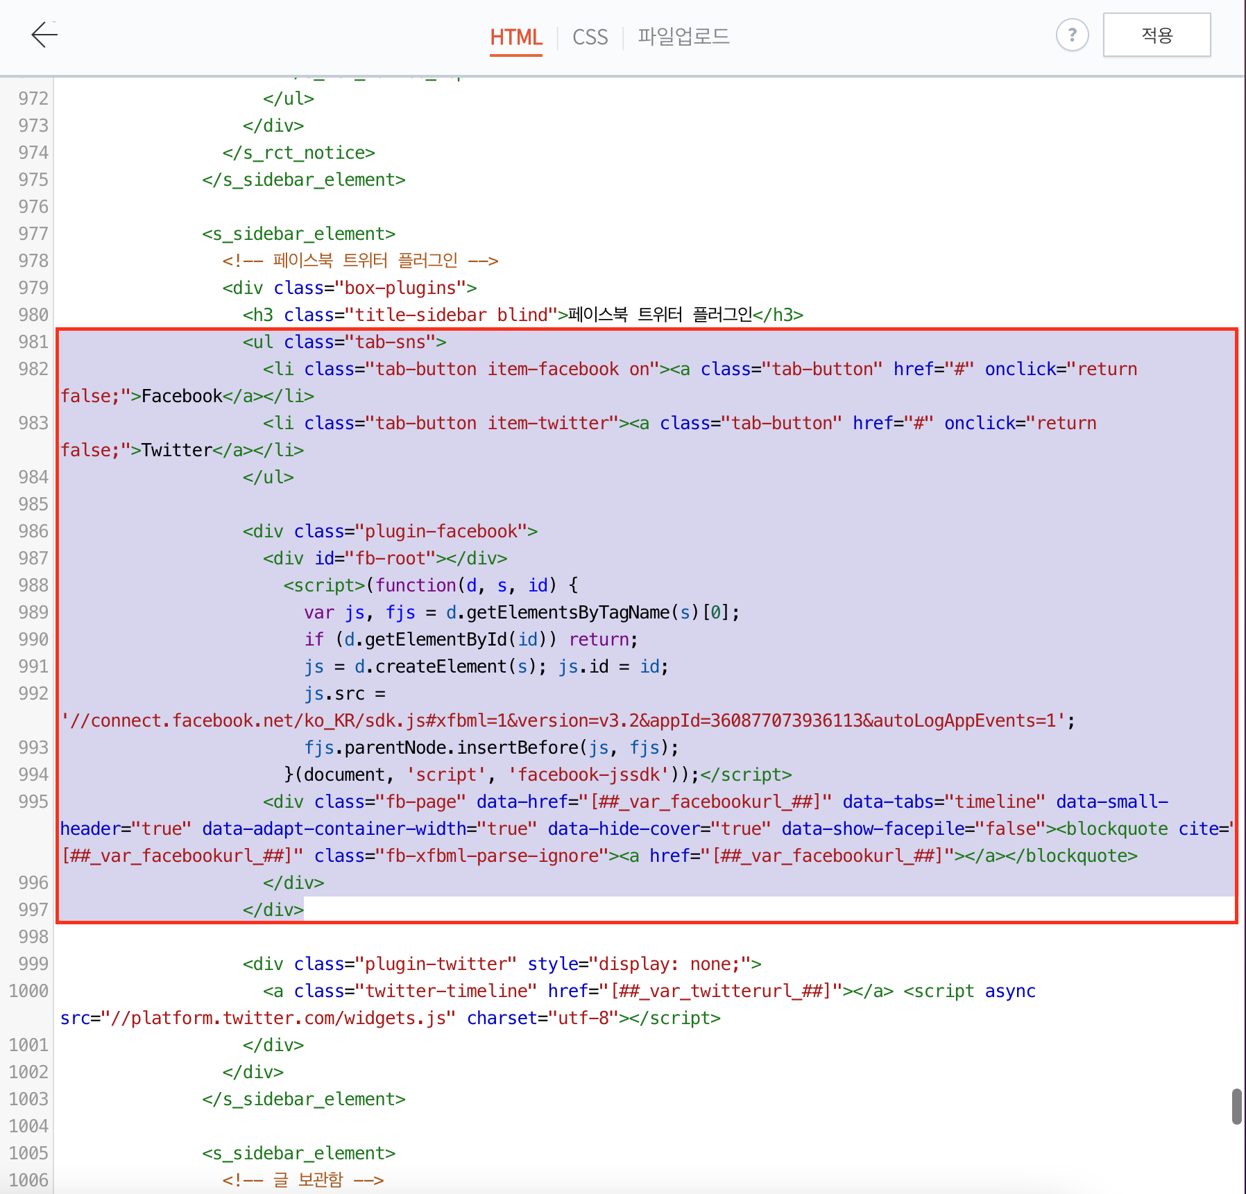Screen dimensions: 1246x1194
Task: Click line number 981 in gutter
Action: click(x=33, y=342)
